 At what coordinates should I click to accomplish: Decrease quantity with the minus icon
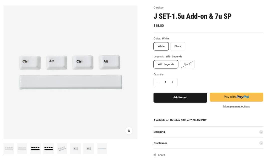(x=158, y=82)
